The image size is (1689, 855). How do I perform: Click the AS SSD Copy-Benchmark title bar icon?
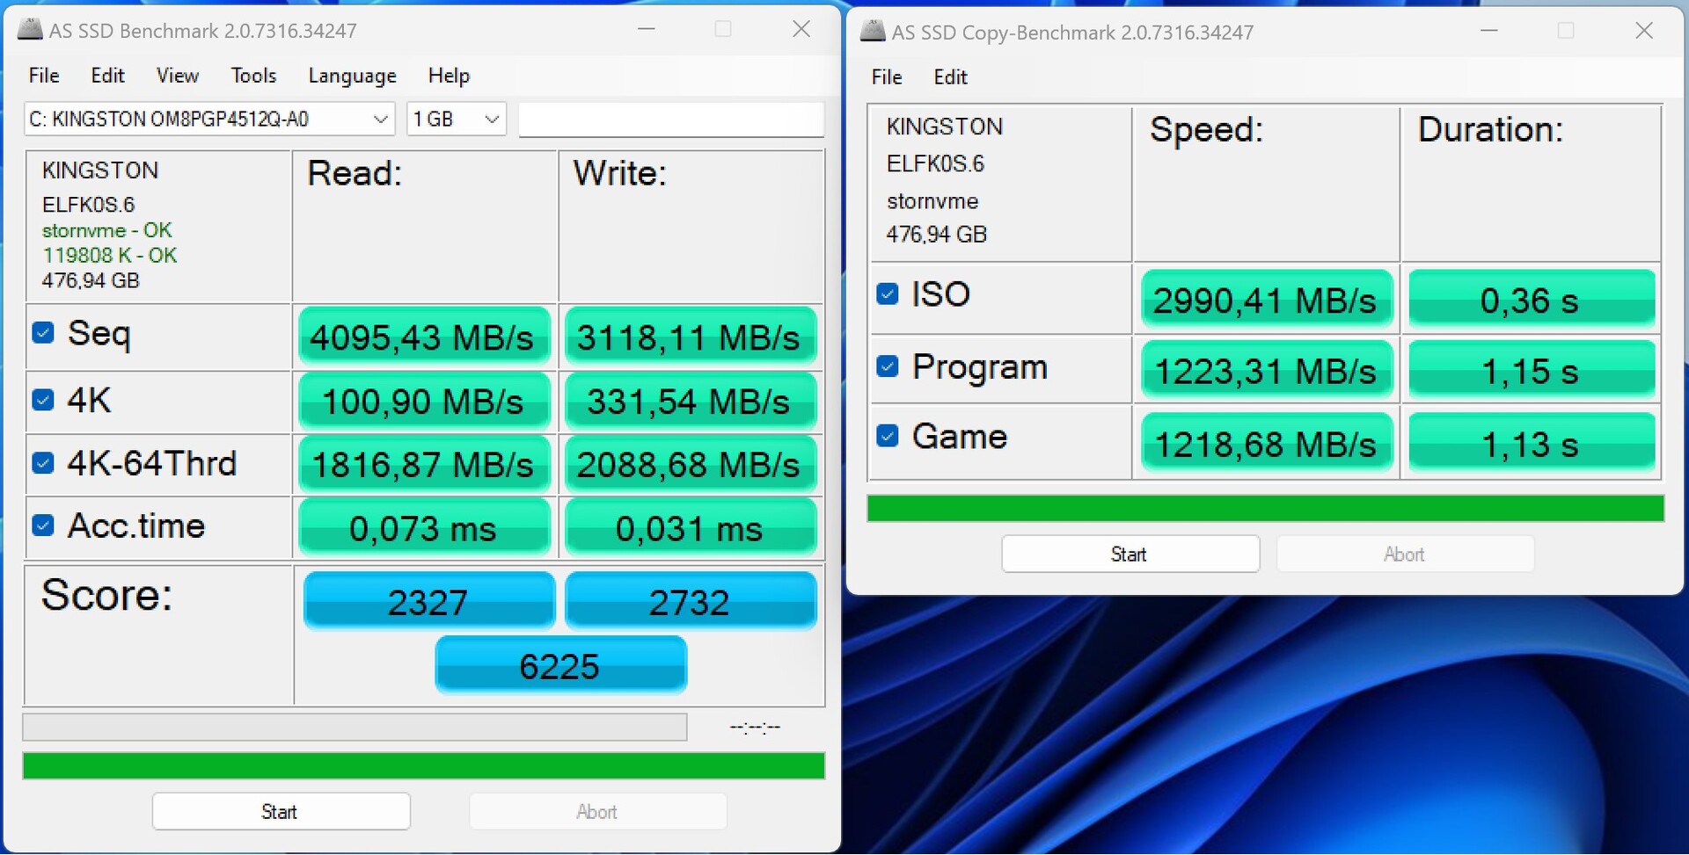coord(873,32)
